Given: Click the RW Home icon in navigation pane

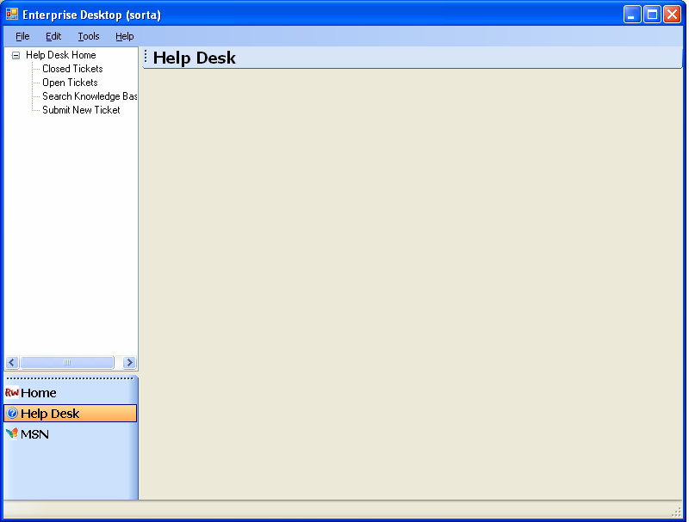Looking at the screenshot, I should coord(12,393).
